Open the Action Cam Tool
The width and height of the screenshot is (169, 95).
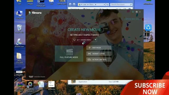tap(99, 60)
